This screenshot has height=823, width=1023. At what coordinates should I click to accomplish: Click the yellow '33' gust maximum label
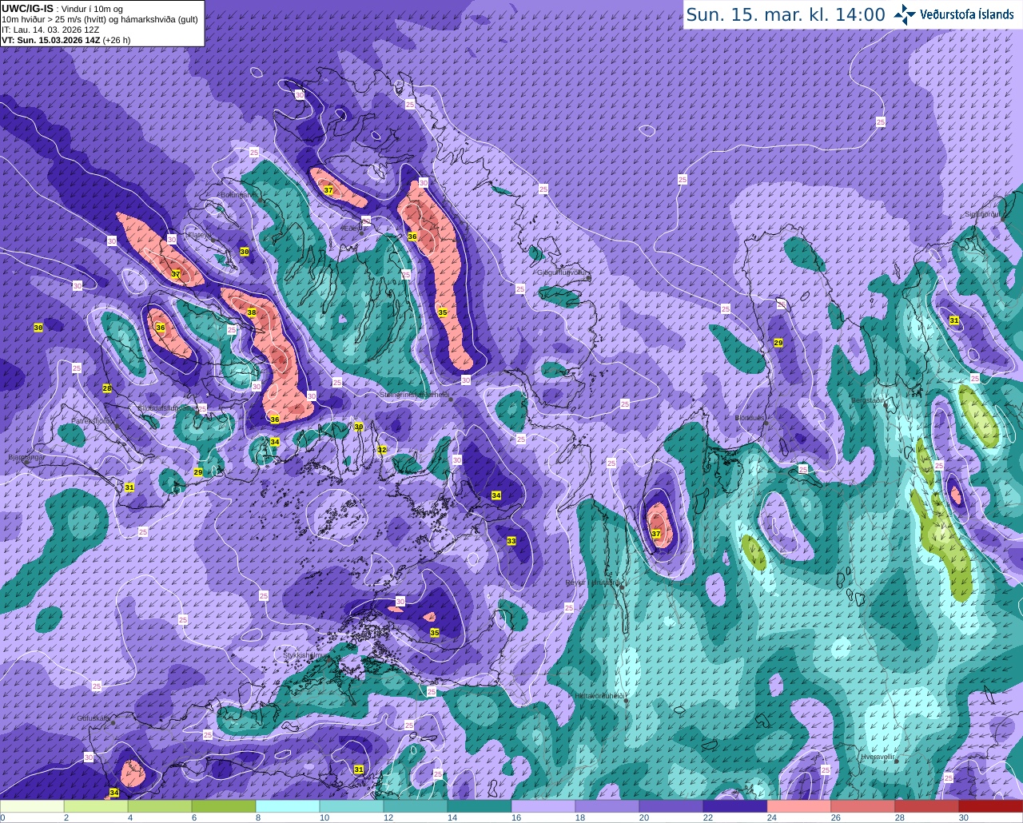coord(511,541)
